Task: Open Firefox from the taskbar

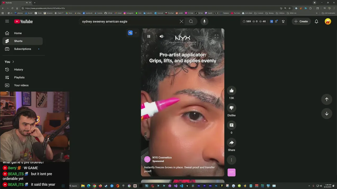Action: pos(100,186)
